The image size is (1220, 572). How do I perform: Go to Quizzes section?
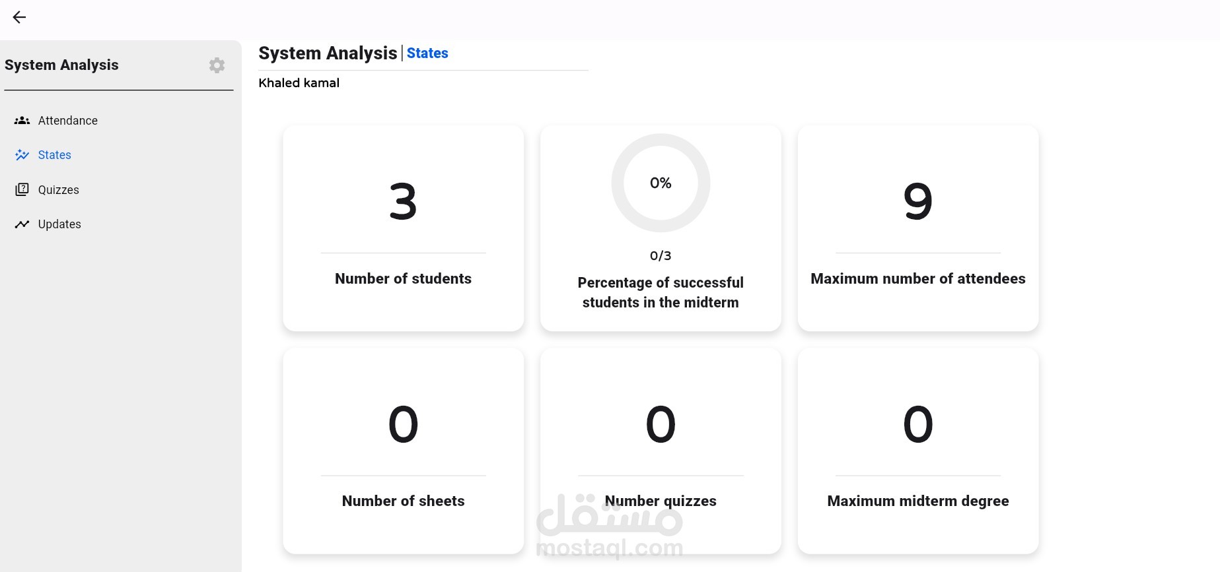coord(58,190)
